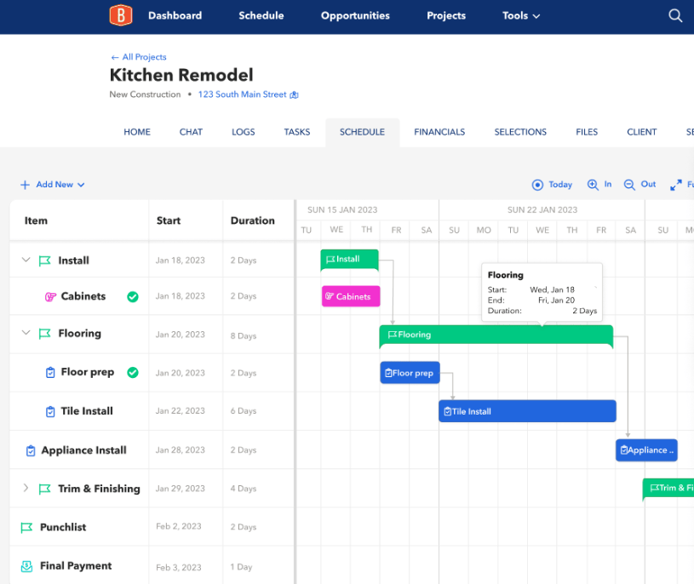Open the Tools dropdown menu
Screen dimensions: 694x584
coord(521,15)
